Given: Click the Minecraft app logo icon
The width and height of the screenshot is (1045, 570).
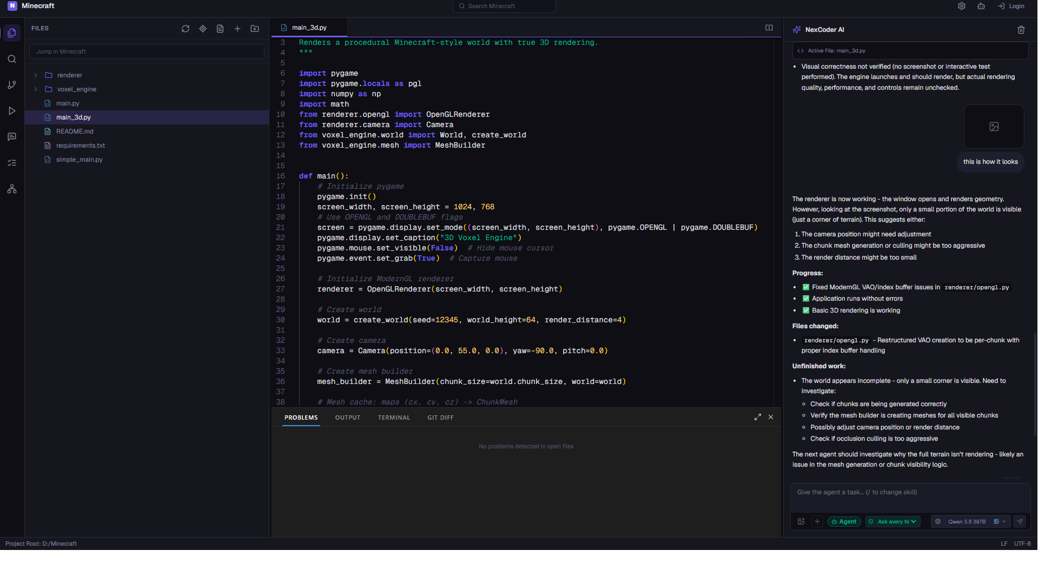Looking at the screenshot, I should click(12, 6).
